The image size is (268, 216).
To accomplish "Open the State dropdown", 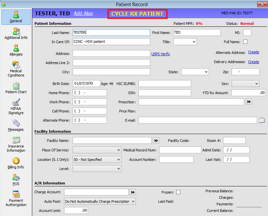I will (x=195, y=72).
